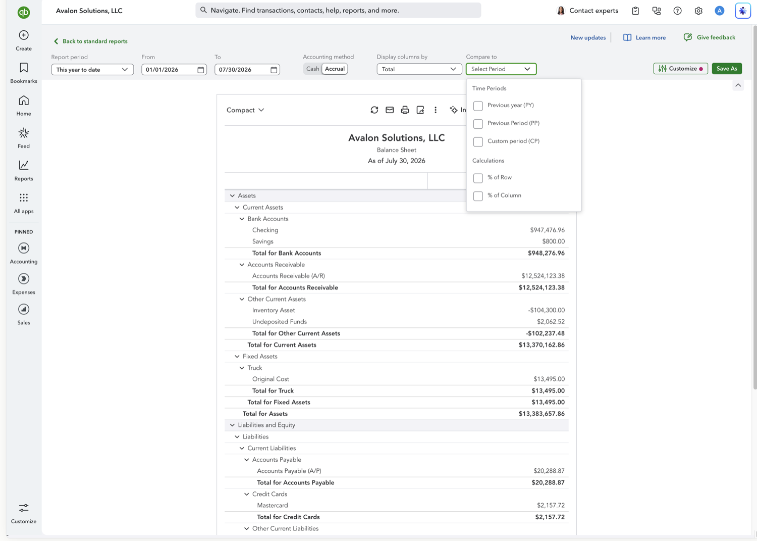
Task: Print the report
Action: click(405, 110)
